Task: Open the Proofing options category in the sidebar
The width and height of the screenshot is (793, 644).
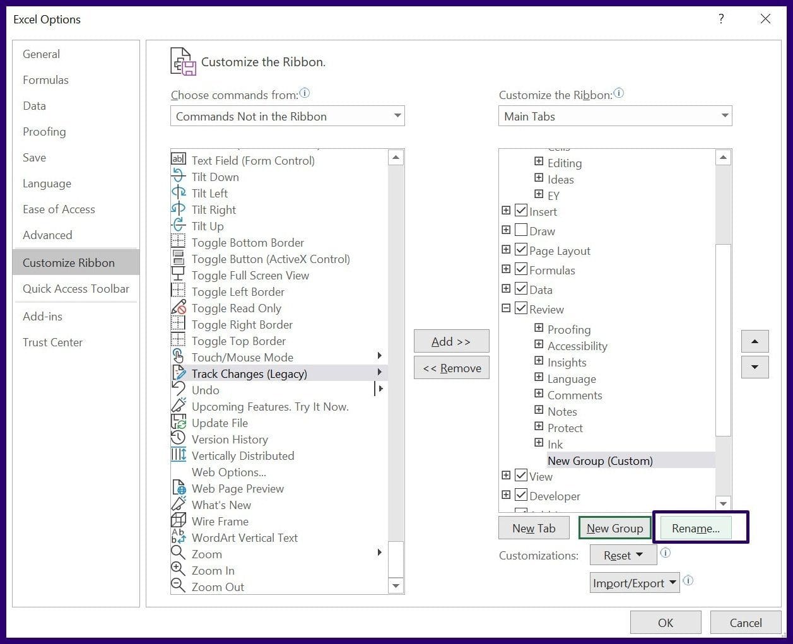Action: (x=76, y=132)
